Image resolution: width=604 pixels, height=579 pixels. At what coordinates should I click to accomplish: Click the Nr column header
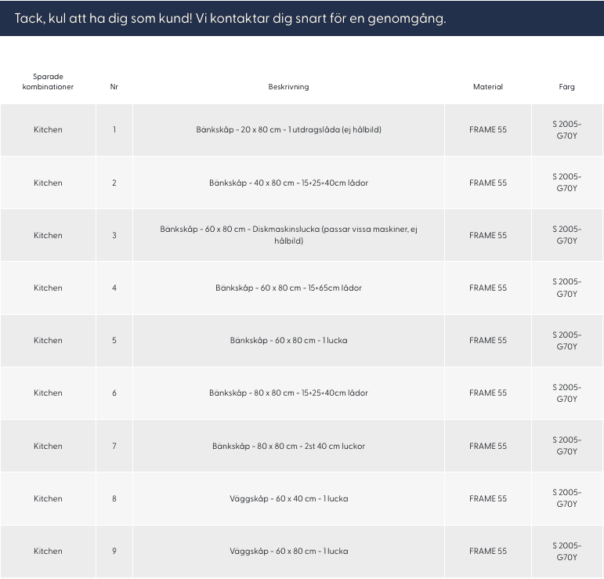(x=114, y=87)
